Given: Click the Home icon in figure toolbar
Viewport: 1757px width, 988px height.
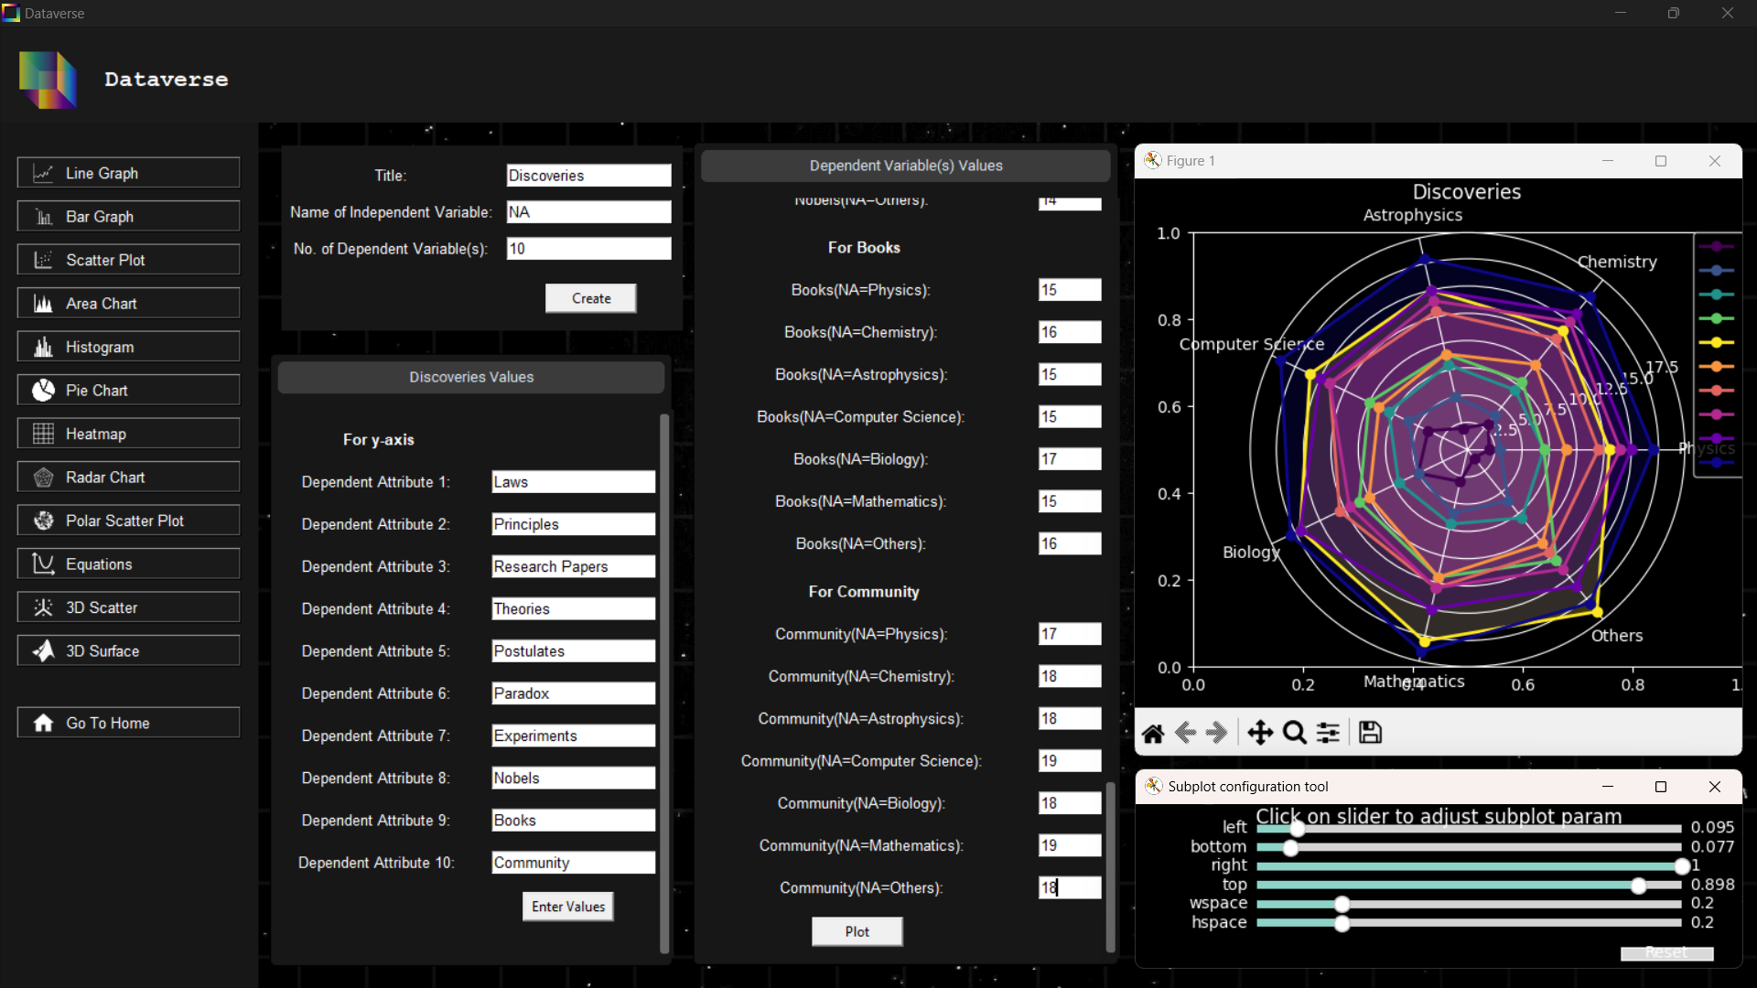Looking at the screenshot, I should pyautogui.click(x=1153, y=733).
